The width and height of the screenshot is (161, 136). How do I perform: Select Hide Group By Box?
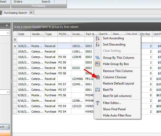coord(116,64)
